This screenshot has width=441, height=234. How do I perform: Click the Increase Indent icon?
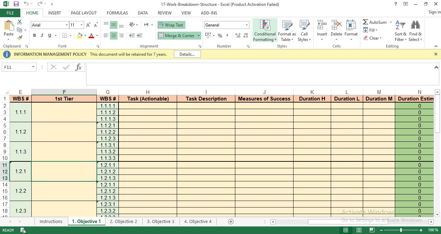pos(140,35)
